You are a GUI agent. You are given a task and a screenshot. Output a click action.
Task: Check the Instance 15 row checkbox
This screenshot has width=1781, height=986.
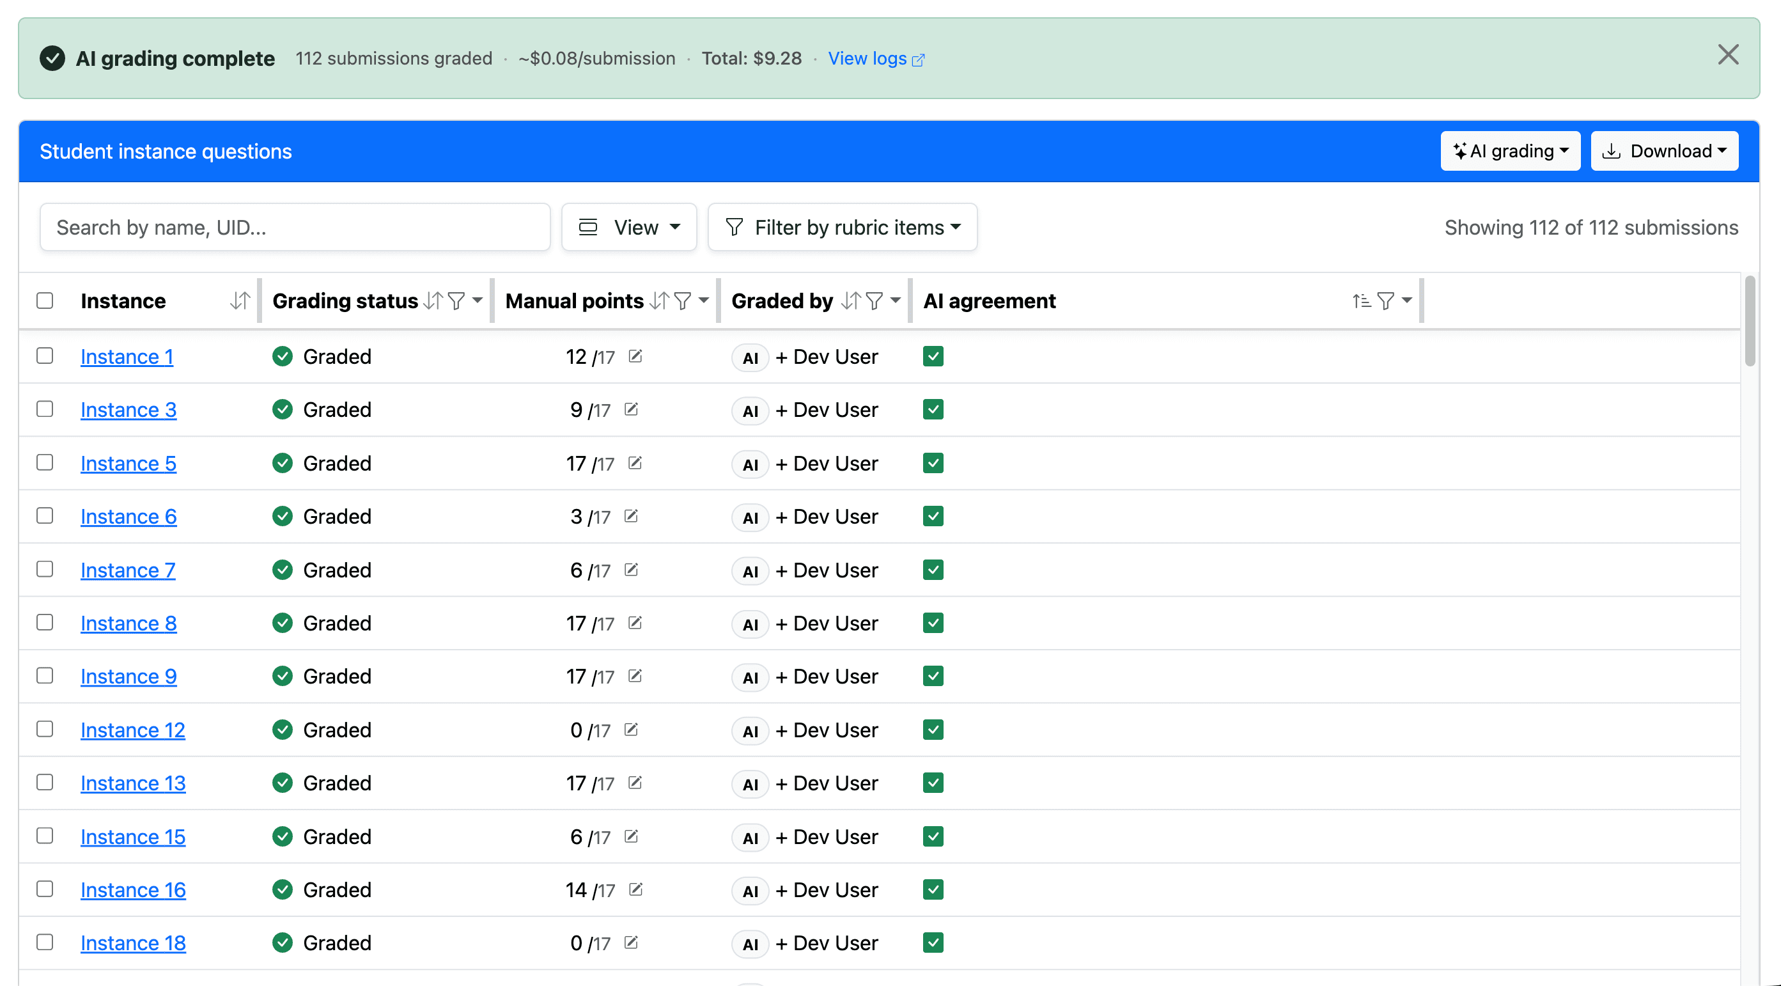(45, 835)
